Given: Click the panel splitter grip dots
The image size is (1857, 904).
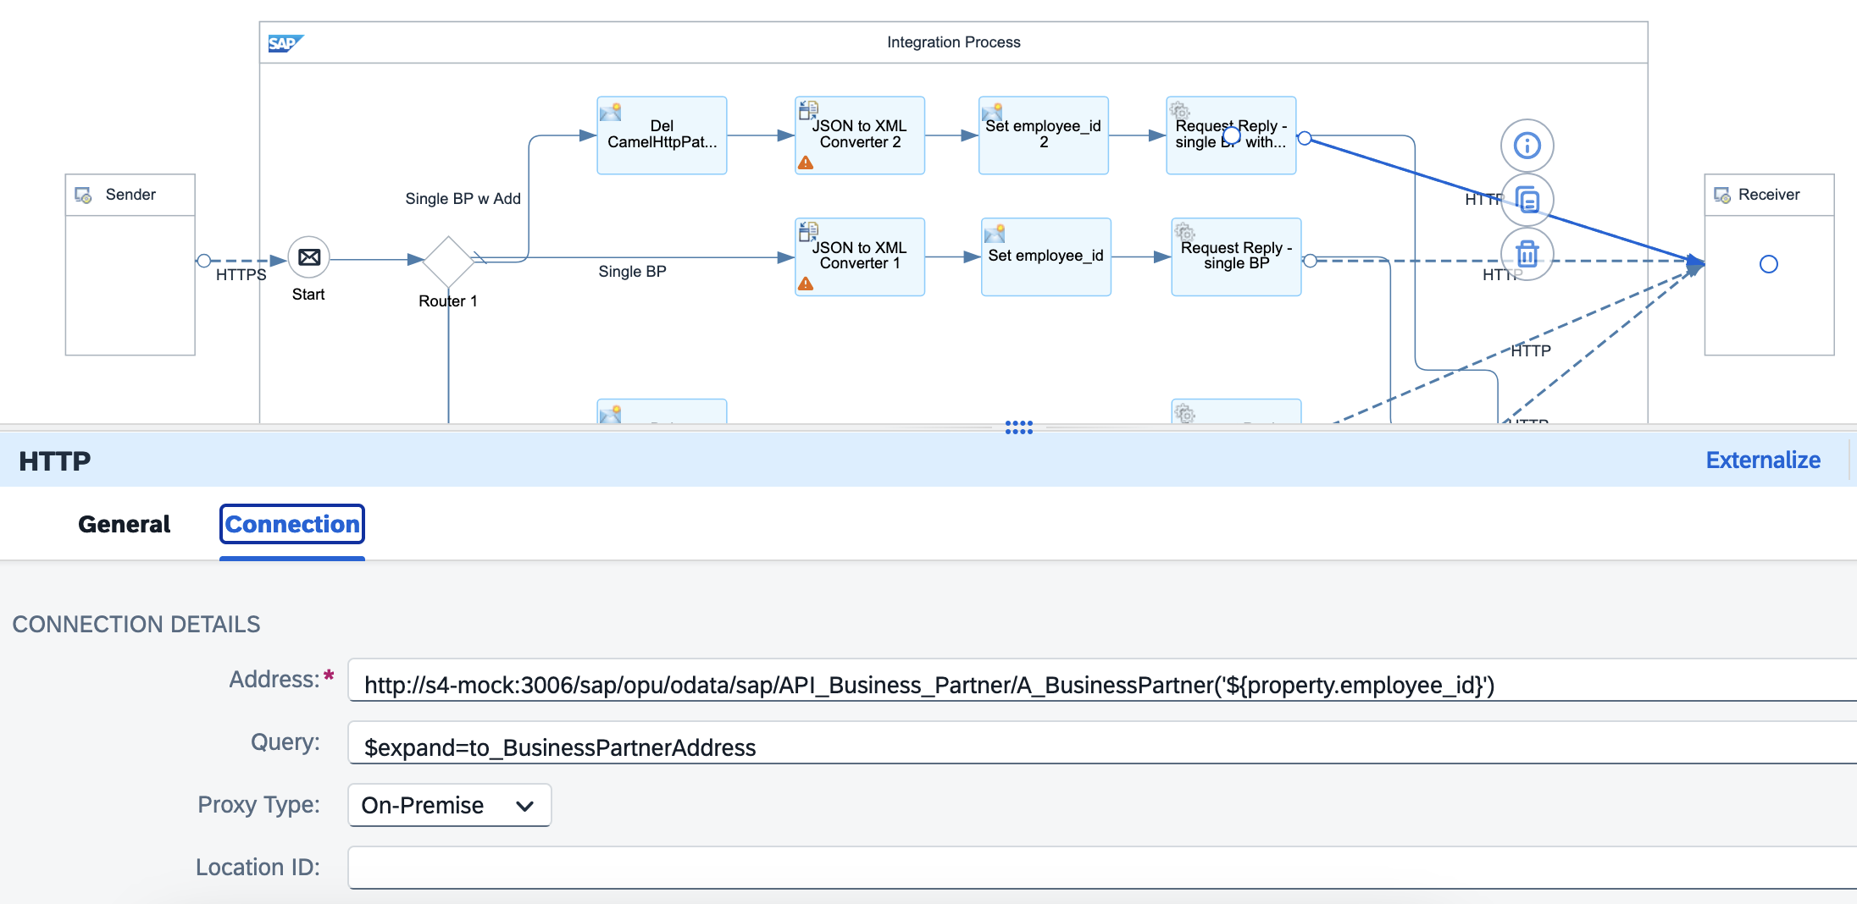Looking at the screenshot, I should [1018, 427].
